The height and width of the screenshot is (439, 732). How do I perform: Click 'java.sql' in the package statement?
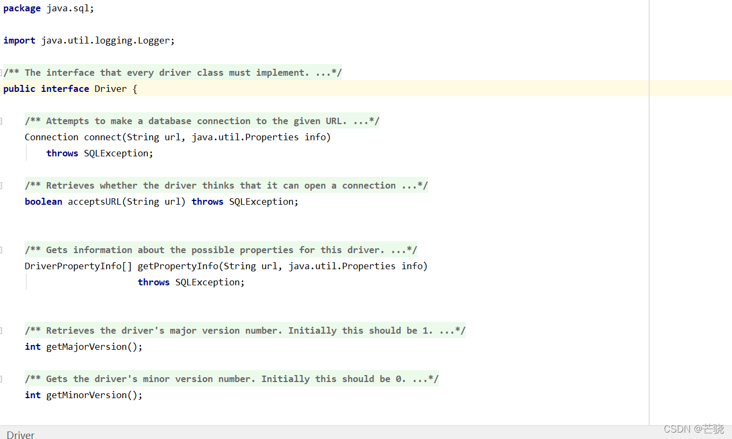[x=67, y=8]
